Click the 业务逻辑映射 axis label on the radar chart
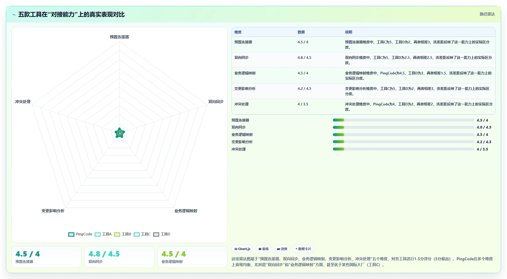This screenshot has width=507, height=279. point(186,211)
